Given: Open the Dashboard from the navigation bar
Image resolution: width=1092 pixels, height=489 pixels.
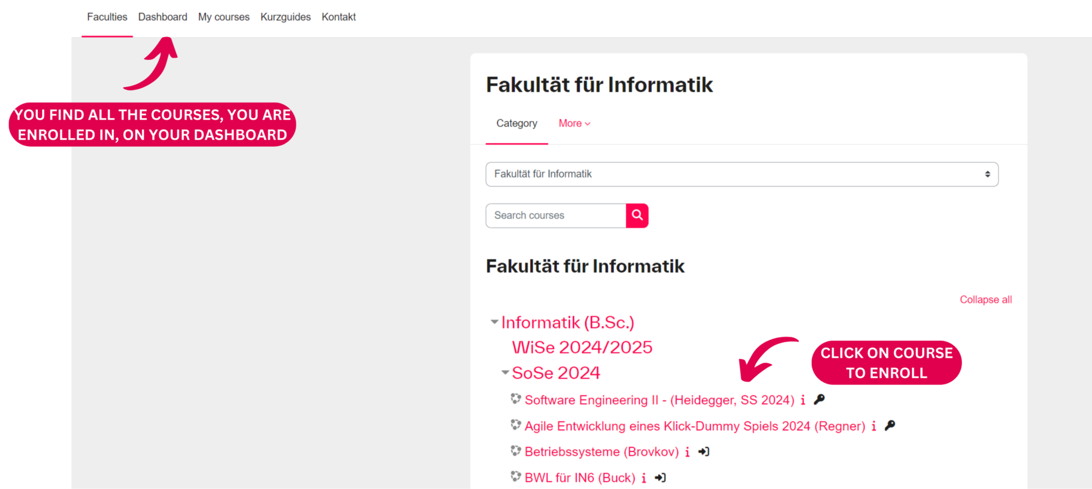Looking at the screenshot, I should tap(162, 17).
